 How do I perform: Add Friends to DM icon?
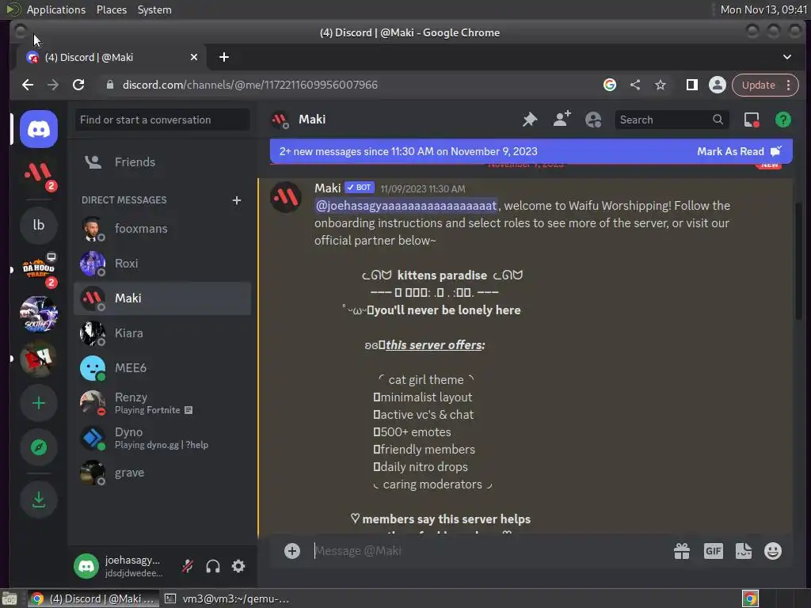562,119
